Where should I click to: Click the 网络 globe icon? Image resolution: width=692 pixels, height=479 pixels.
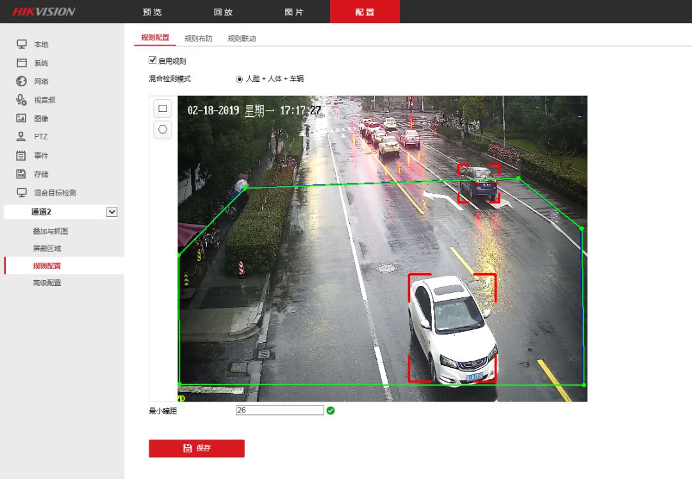pyautogui.click(x=21, y=81)
